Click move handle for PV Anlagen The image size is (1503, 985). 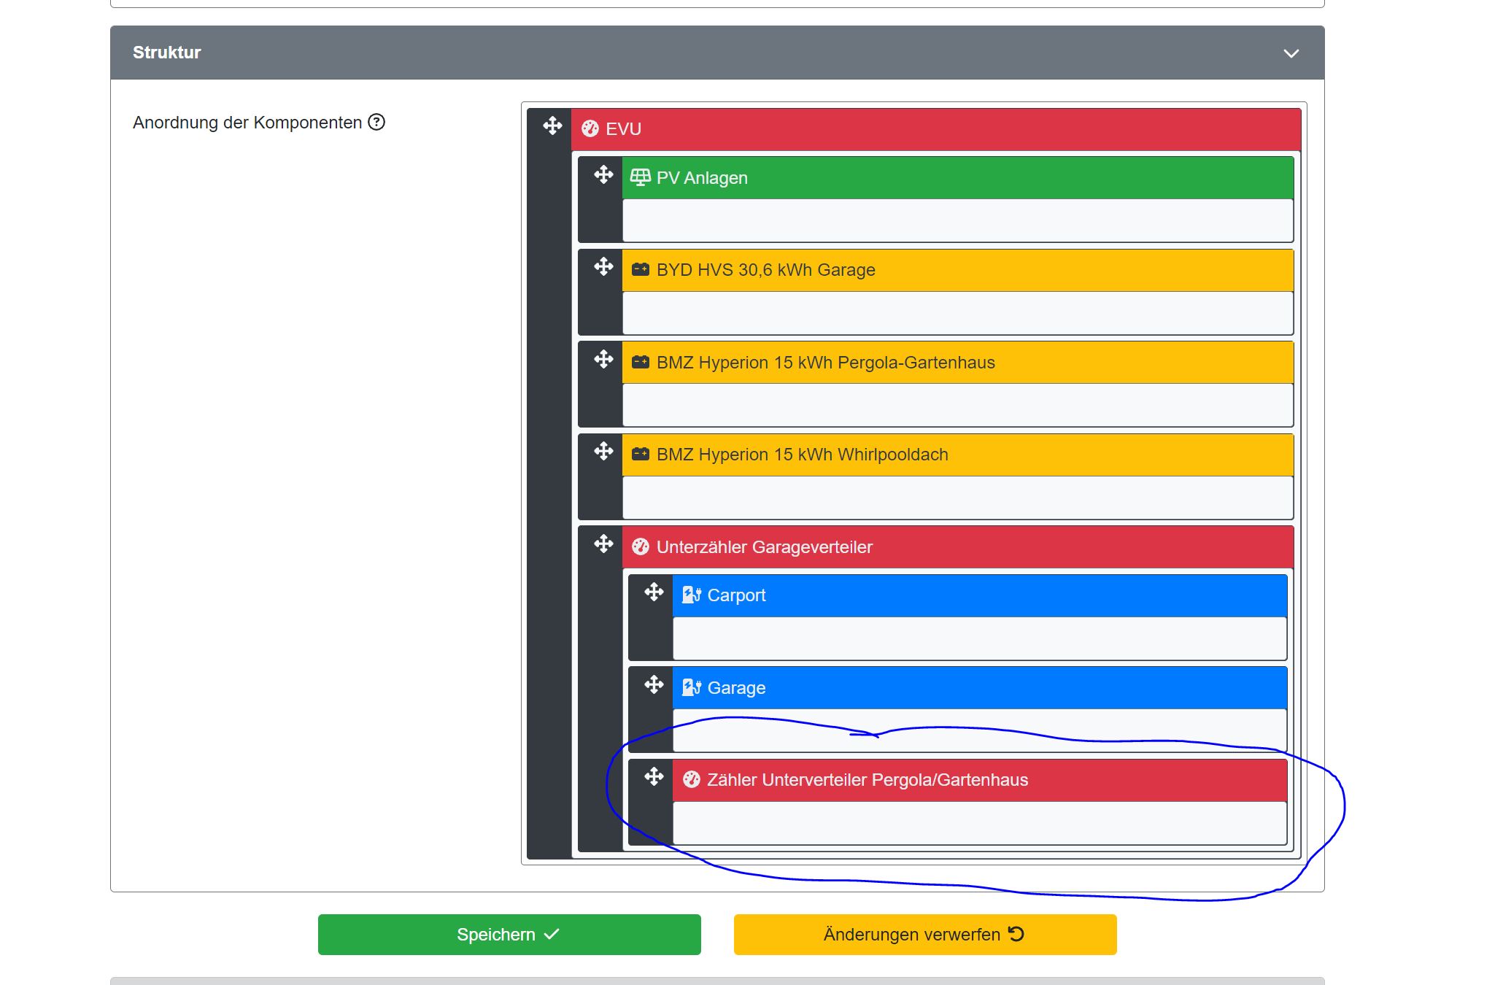(603, 174)
